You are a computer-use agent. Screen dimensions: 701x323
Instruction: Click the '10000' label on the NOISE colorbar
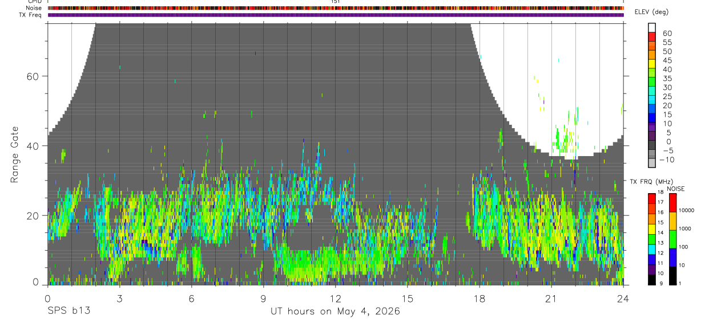687,211
